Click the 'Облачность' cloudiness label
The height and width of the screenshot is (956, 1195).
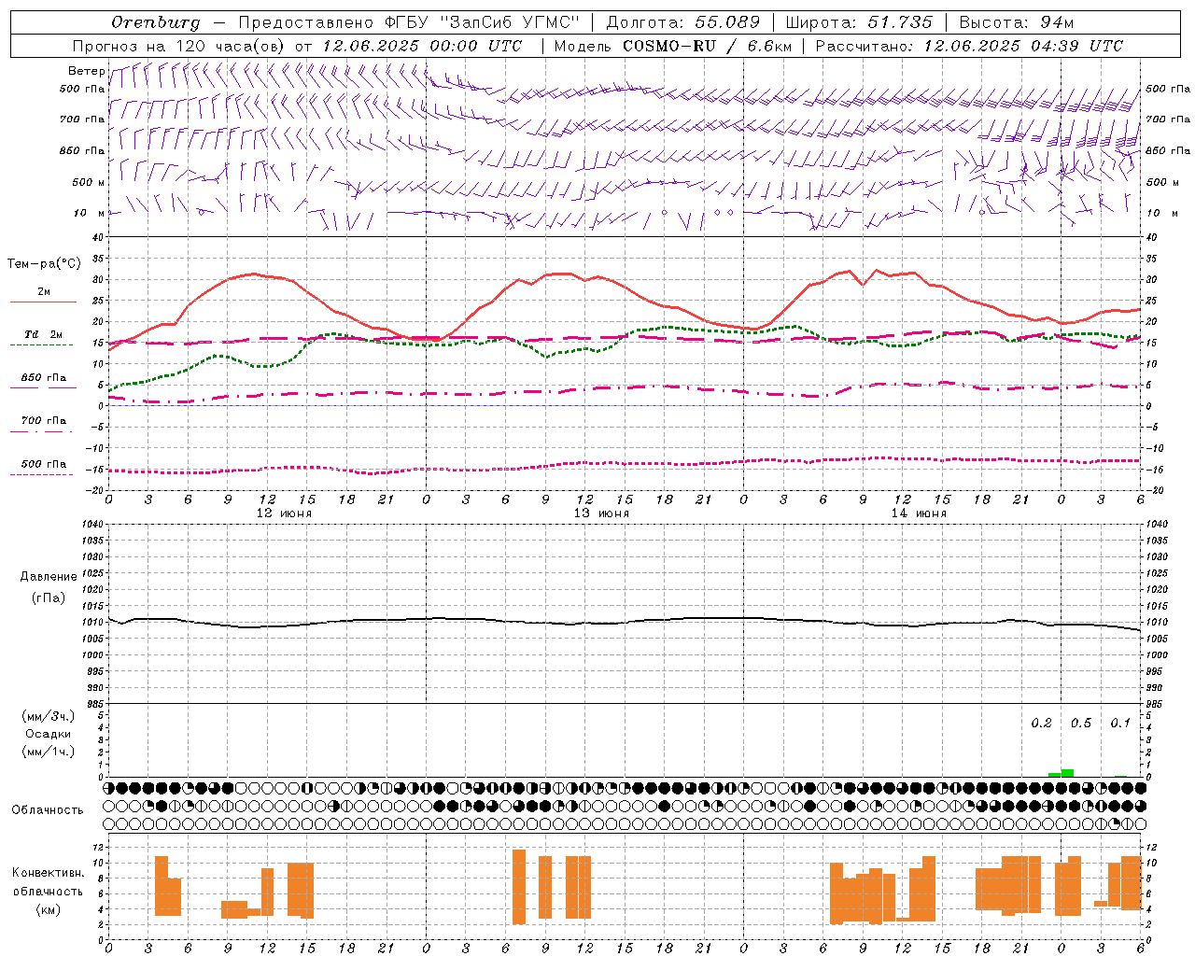(x=48, y=810)
